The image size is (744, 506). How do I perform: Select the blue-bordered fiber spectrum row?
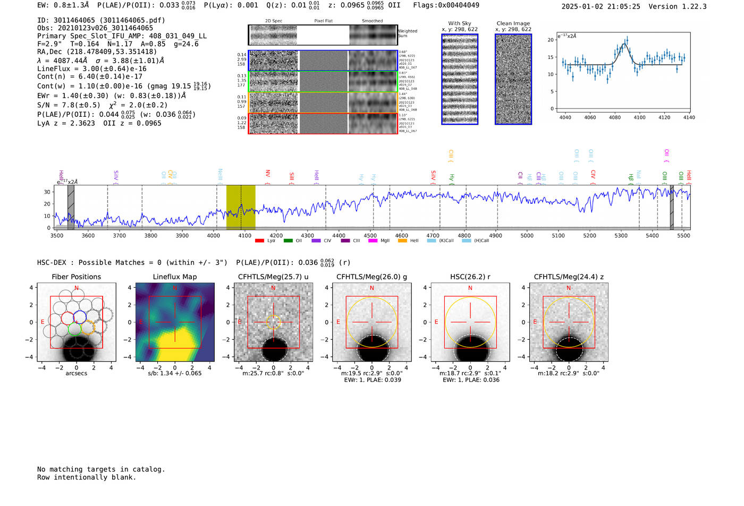tap(323, 61)
